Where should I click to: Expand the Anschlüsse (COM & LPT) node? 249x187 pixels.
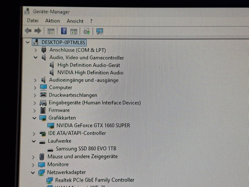(x=35, y=50)
